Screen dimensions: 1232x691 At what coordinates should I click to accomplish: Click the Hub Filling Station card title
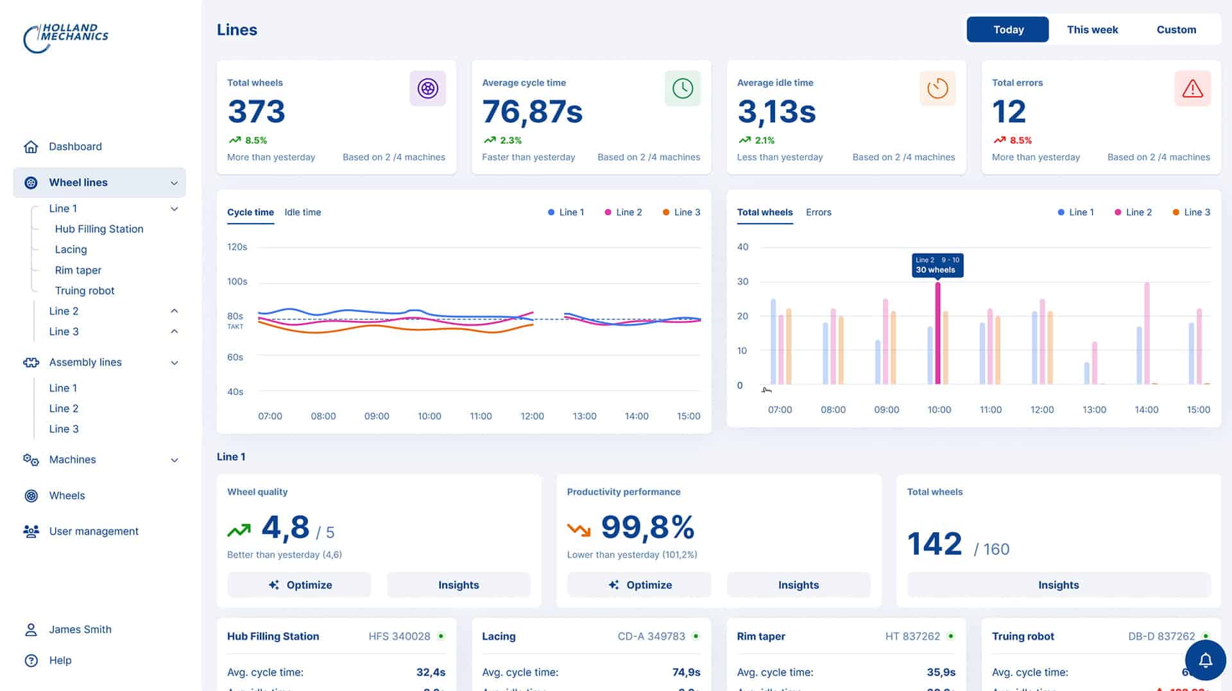[x=273, y=637]
